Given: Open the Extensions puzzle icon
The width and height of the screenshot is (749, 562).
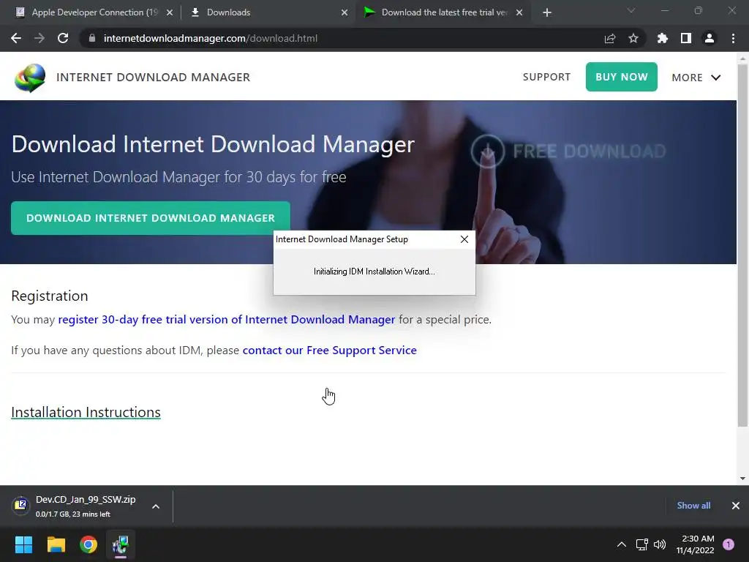Looking at the screenshot, I should point(663,38).
